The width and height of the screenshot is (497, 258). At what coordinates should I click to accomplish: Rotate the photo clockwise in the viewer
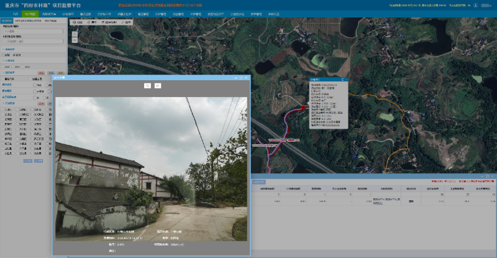tap(158, 85)
